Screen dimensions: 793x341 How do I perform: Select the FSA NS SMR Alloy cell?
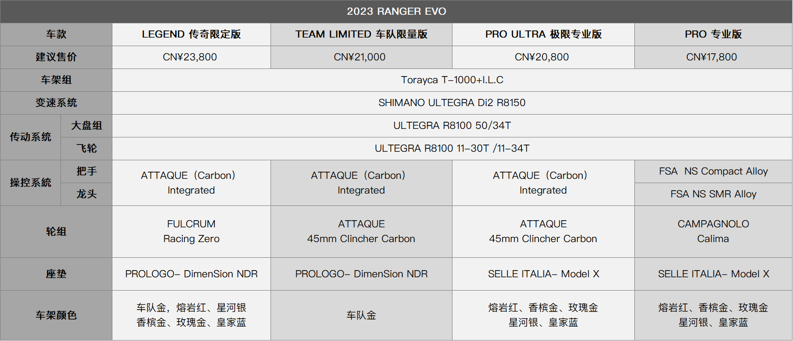pyautogui.click(x=713, y=194)
